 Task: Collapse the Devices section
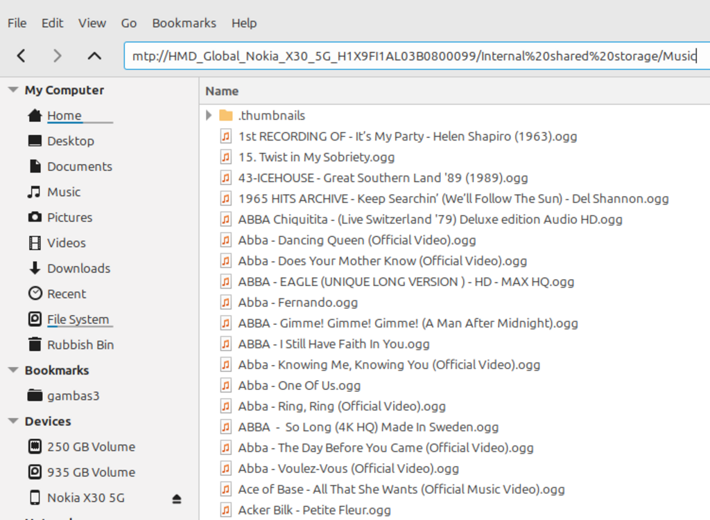13,422
